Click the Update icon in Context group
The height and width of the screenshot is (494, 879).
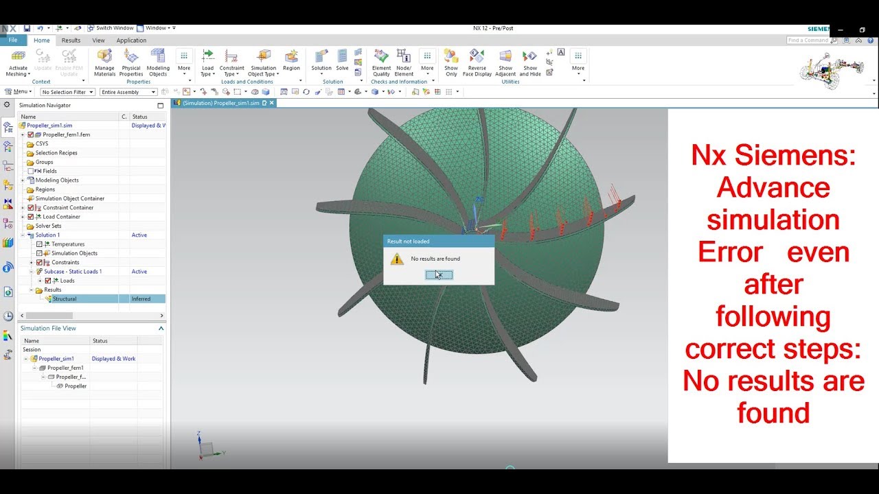coord(43,56)
